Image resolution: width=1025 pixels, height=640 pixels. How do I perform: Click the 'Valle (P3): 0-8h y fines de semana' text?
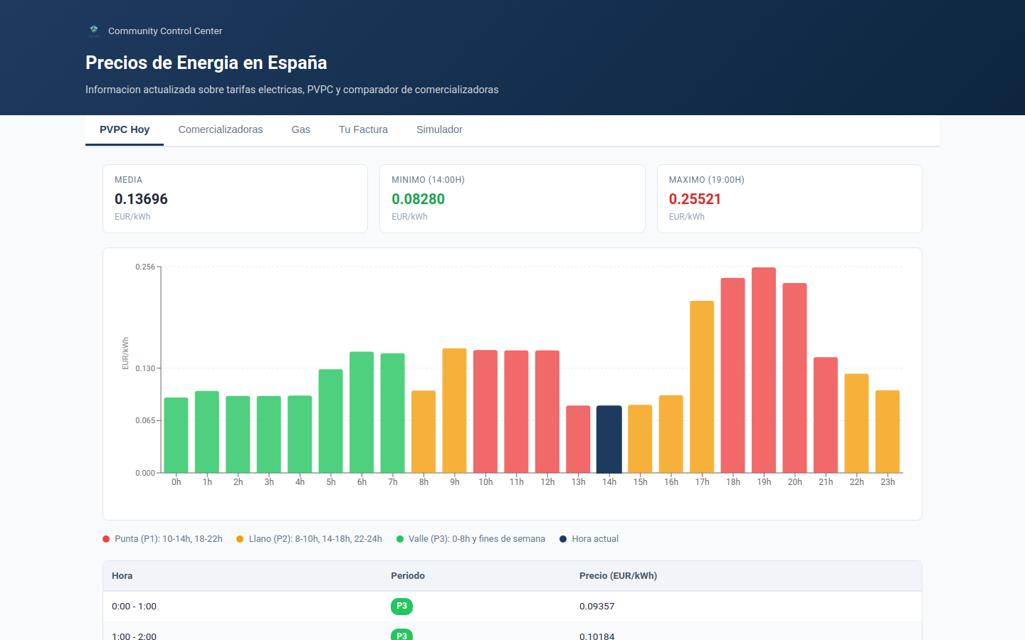[x=477, y=539]
